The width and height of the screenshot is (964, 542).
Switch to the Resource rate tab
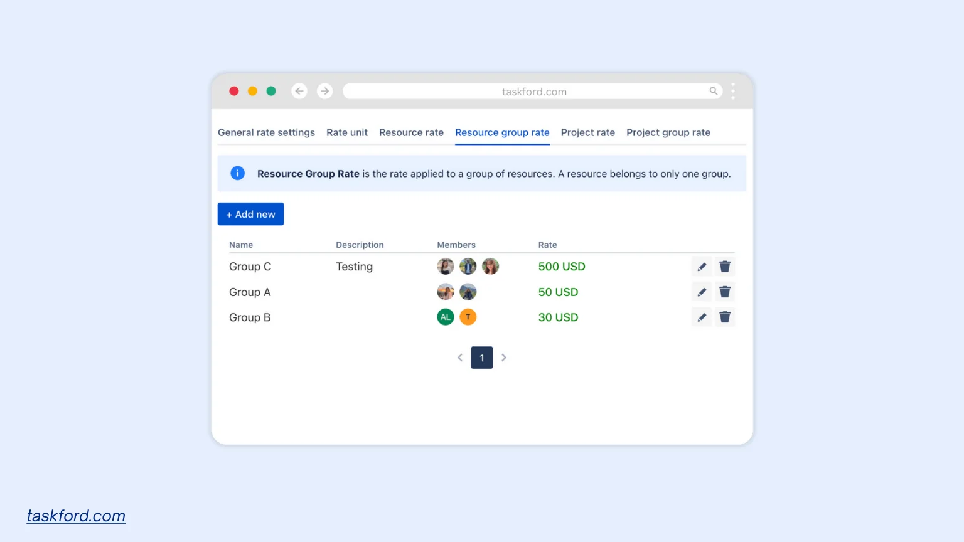pyautogui.click(x=411, y=132)
